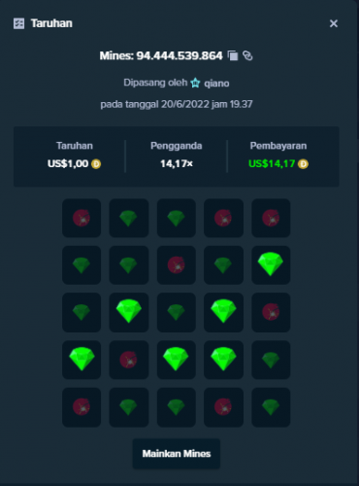Select the dim gem in row 2, column 4

(223, 265)
